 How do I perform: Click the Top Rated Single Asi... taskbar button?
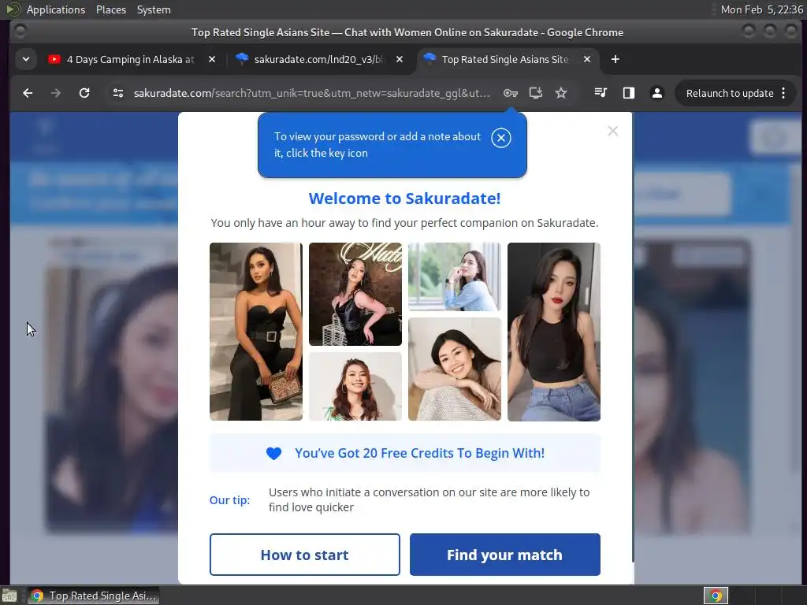click(x=93, y=596)
